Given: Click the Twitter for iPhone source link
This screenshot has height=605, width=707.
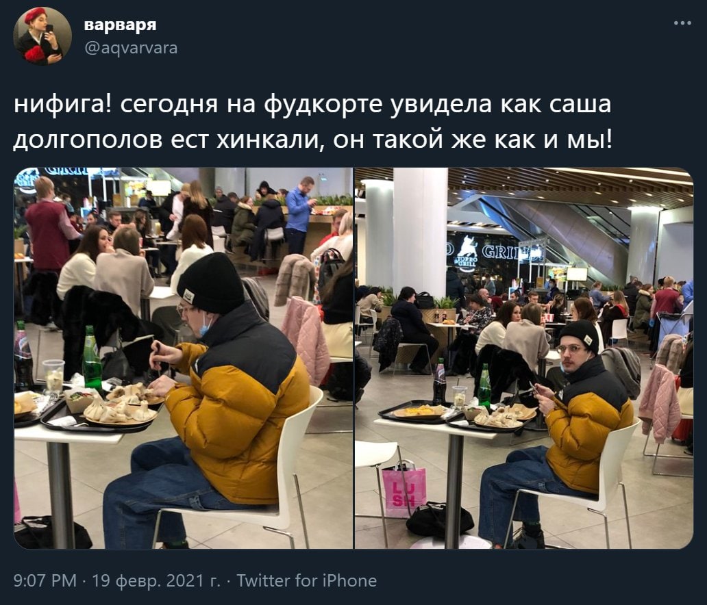Looking at the screenshot, I should tap(307, 580).
